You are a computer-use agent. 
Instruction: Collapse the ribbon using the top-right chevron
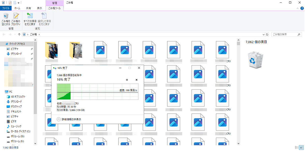tap(298, 8)
